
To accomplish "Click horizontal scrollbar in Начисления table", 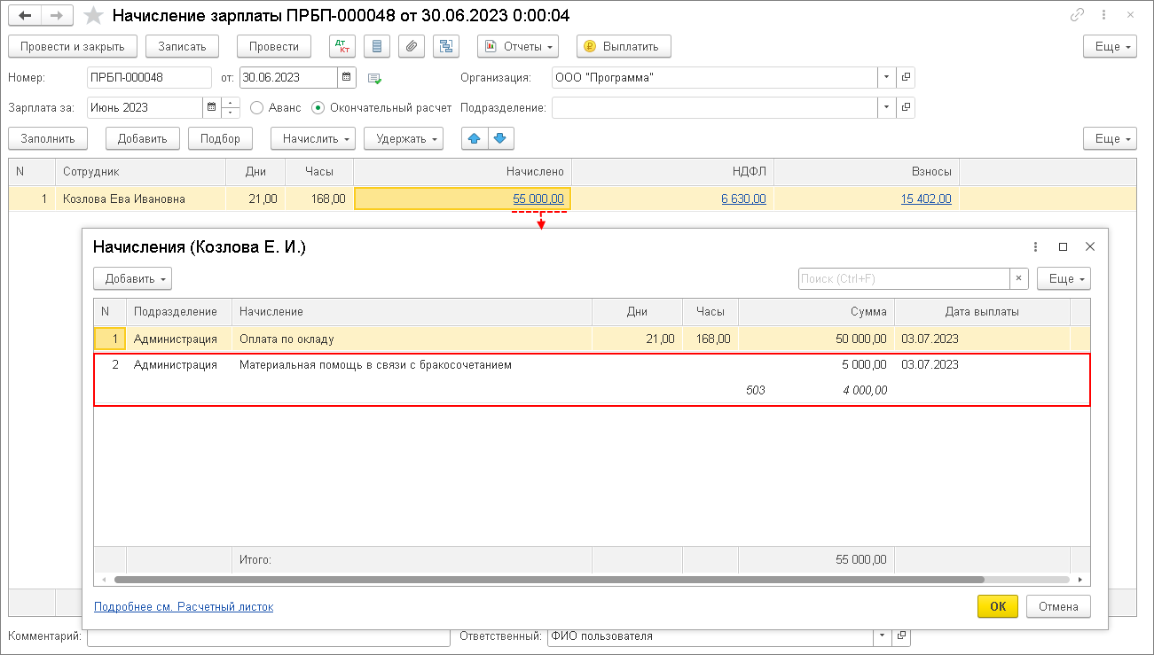I will pos(549,580).
